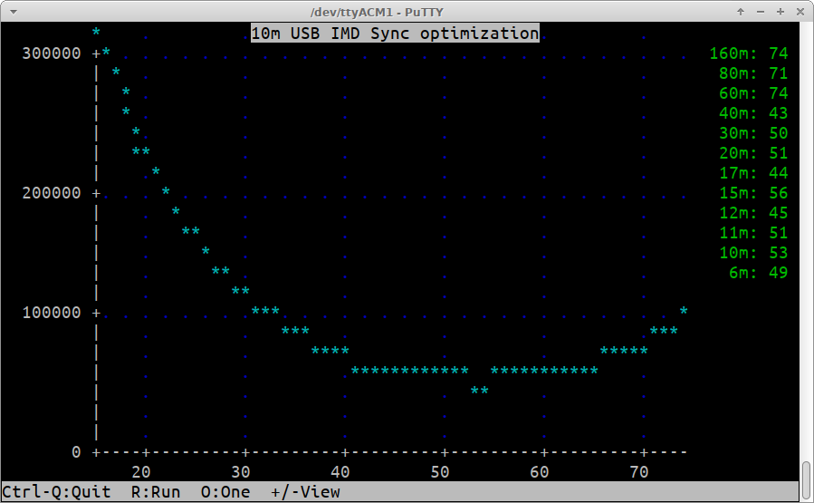Image resolution: width=814 pixels, height=503 pixels.
Task: Maximize the PuTTY window
Action: (x=780, y=11)
